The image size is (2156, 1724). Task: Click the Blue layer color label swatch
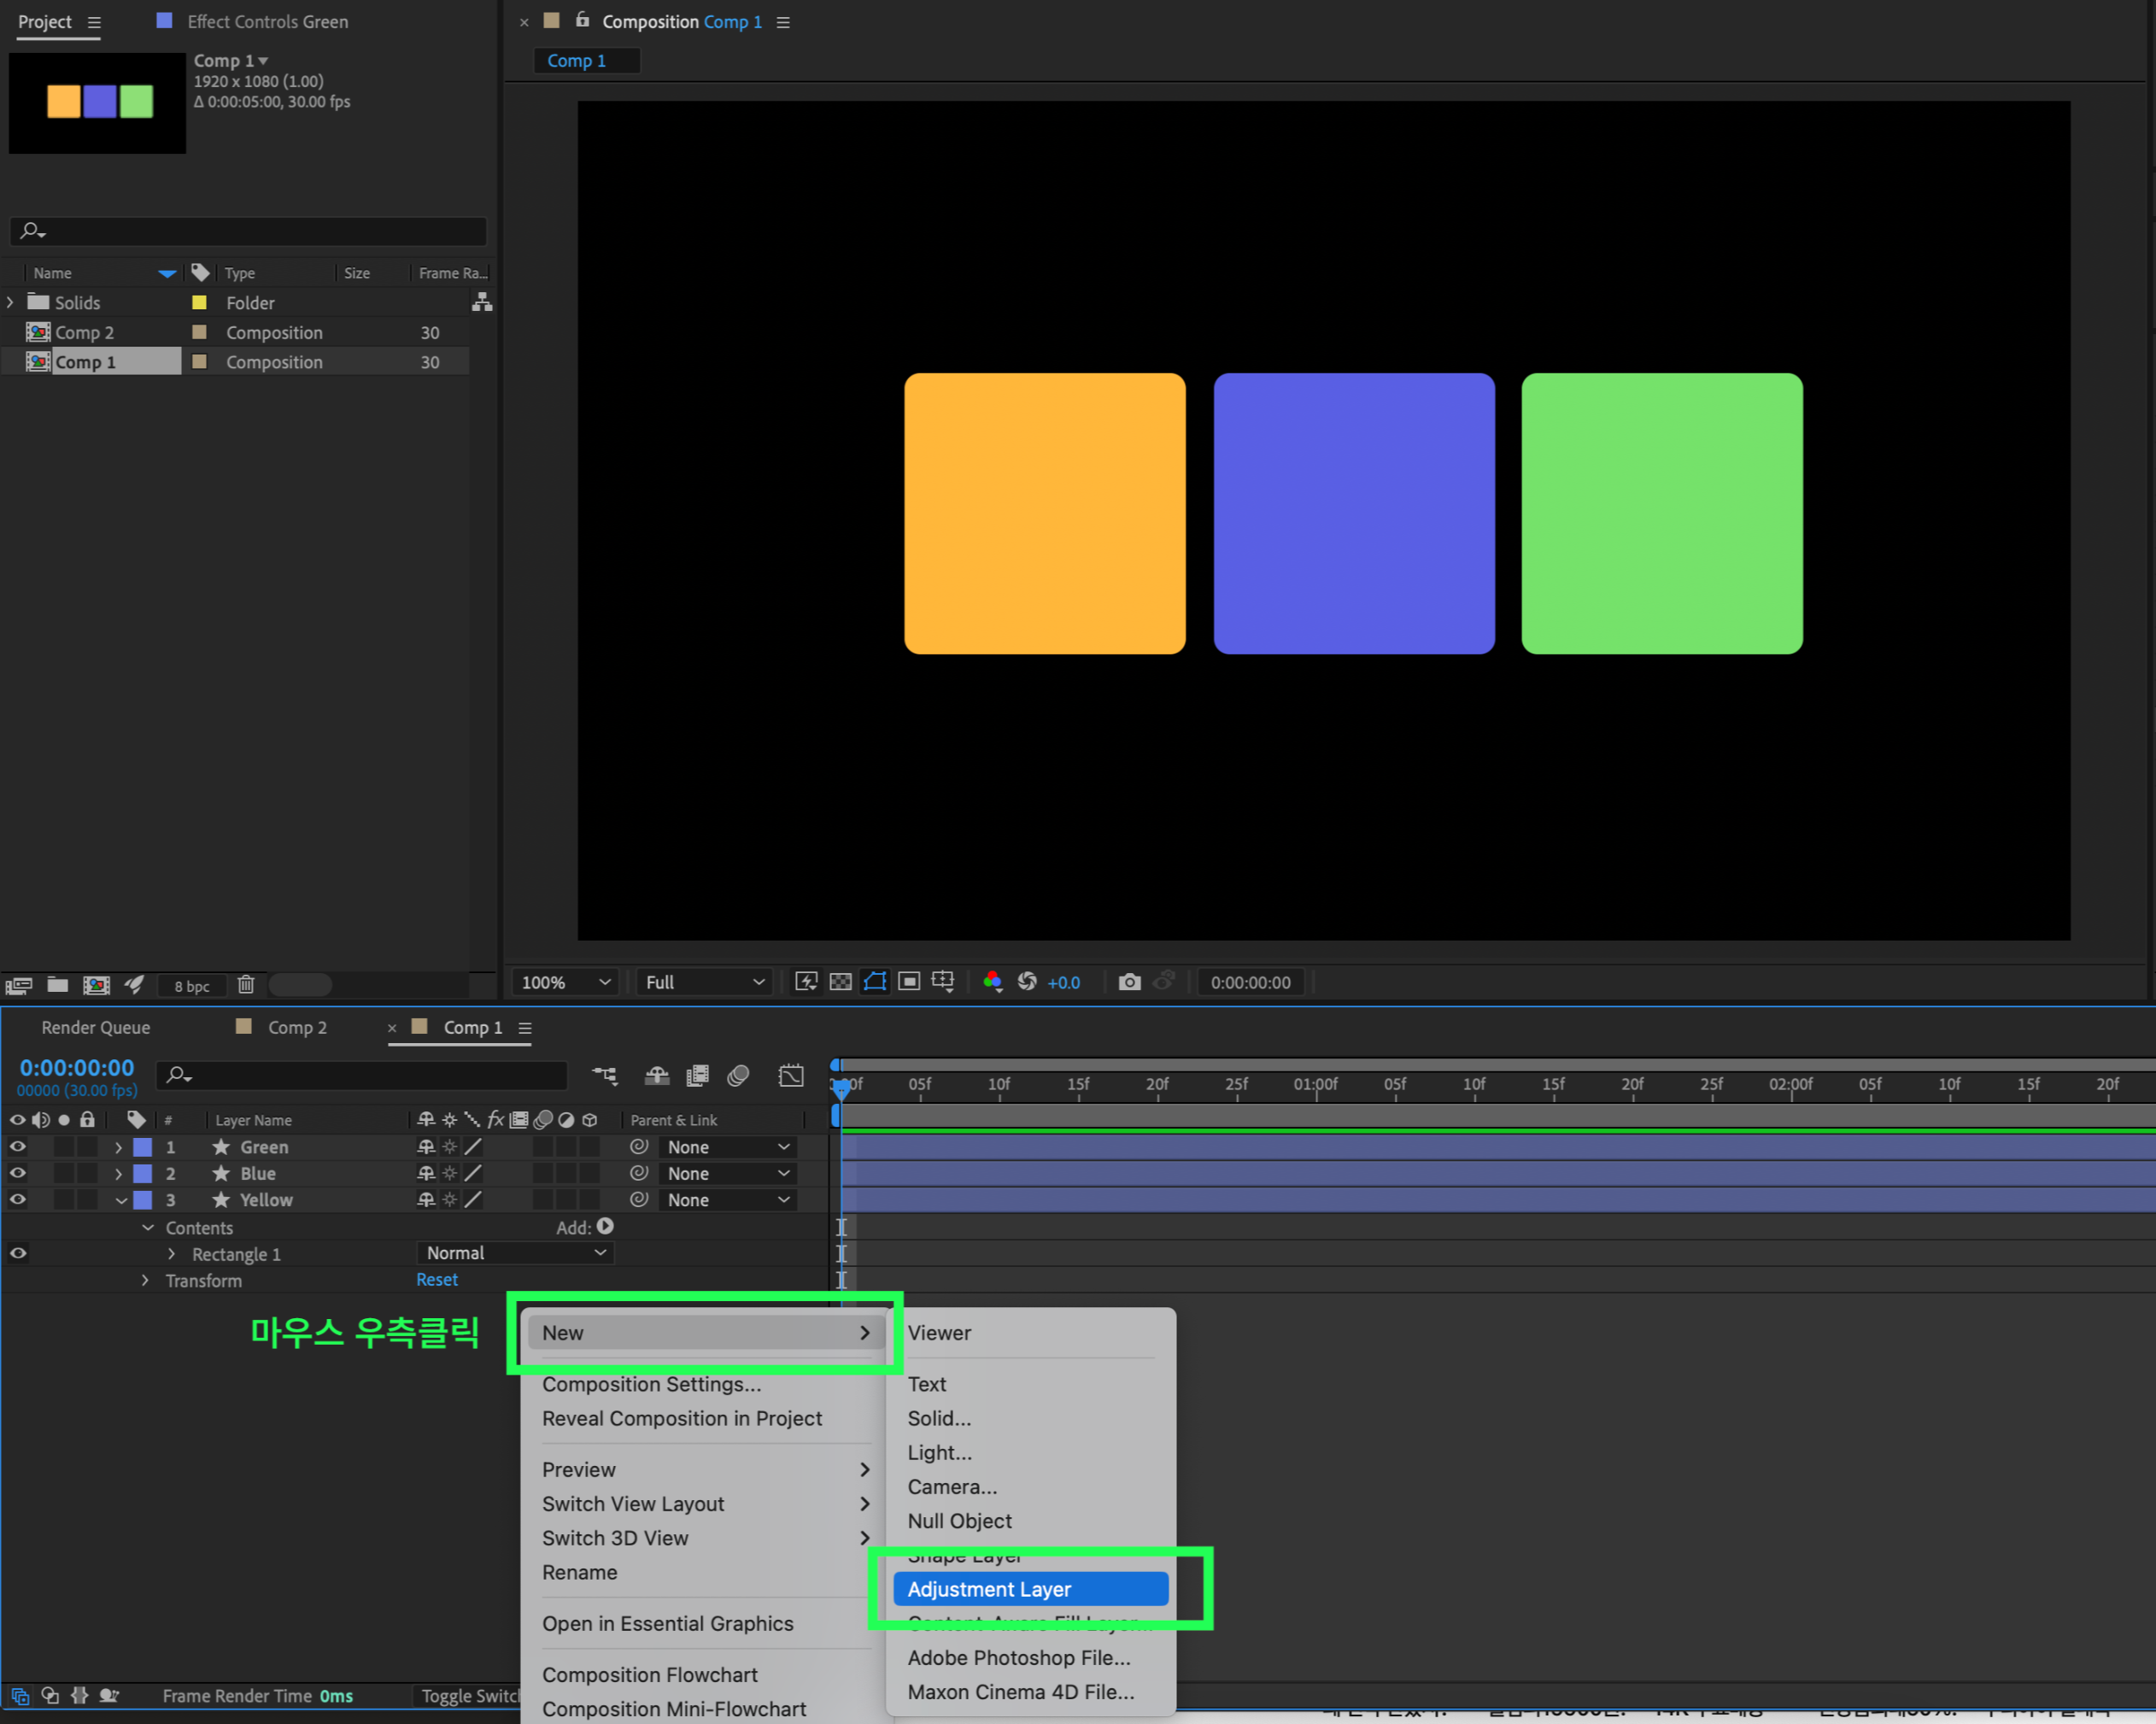143,1174
